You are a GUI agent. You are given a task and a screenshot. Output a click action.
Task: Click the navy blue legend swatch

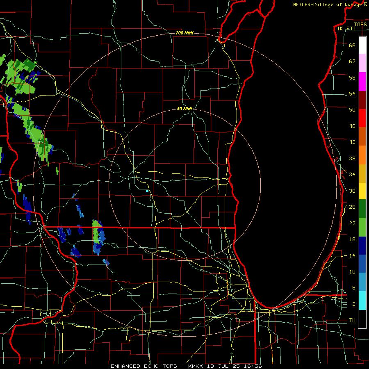pyautogui.click(x=362, y=246)
